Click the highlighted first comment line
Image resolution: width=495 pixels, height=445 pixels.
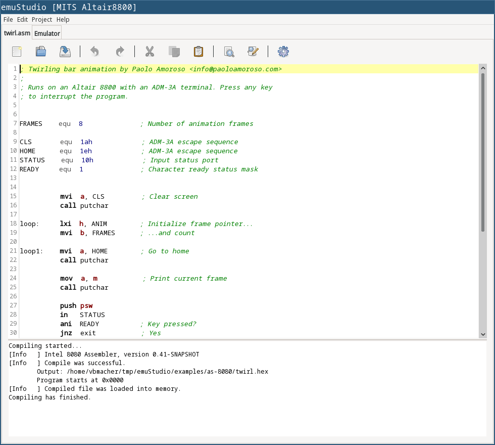(249, 69)
